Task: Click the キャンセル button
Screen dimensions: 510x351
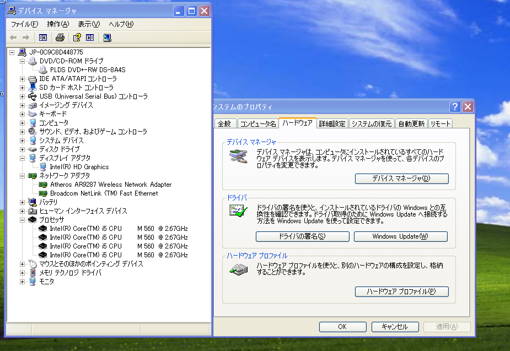Action: (x=395, y=327)
